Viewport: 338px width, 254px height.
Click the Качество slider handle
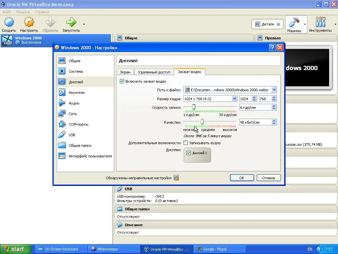pyautogui.click(x=202, y=122)
